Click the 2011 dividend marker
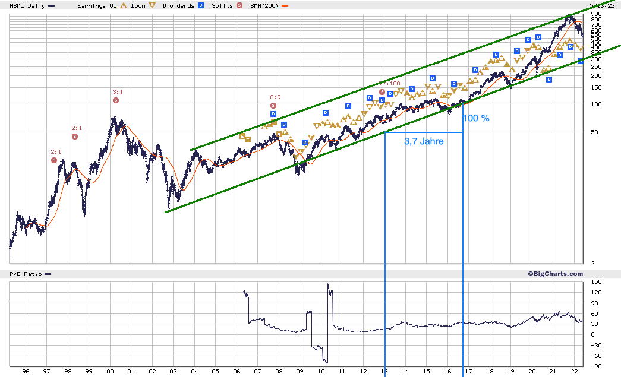Screen dimensions: 621x377 coord(348,106)
